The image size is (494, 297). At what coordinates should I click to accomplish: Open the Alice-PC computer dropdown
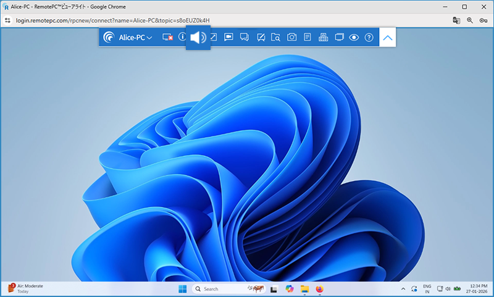135,38
